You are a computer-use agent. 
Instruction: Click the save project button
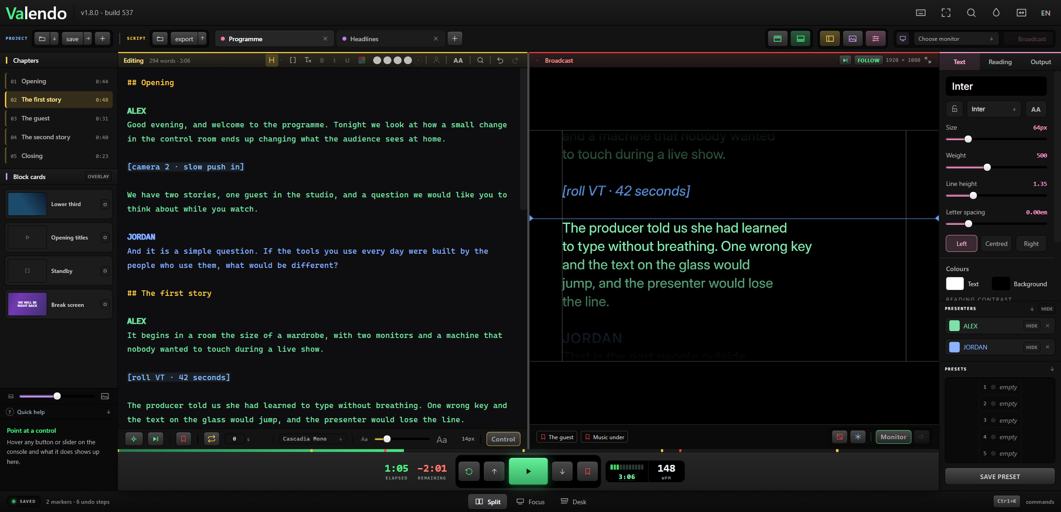[x=72, y=38]
